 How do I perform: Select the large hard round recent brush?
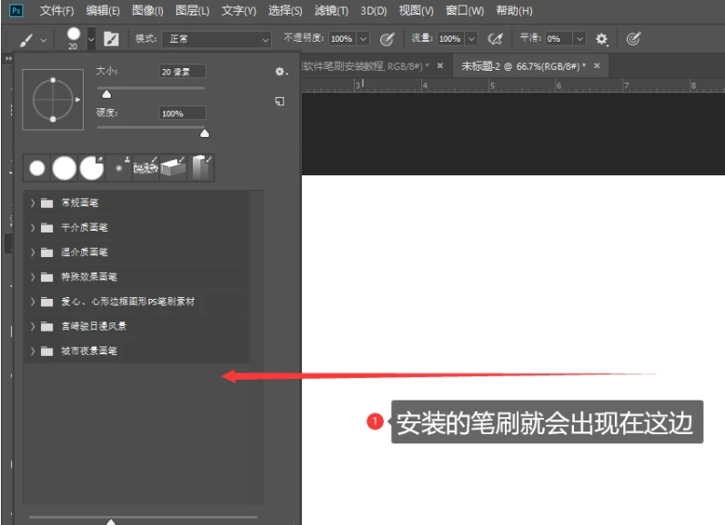click(65, 168)
